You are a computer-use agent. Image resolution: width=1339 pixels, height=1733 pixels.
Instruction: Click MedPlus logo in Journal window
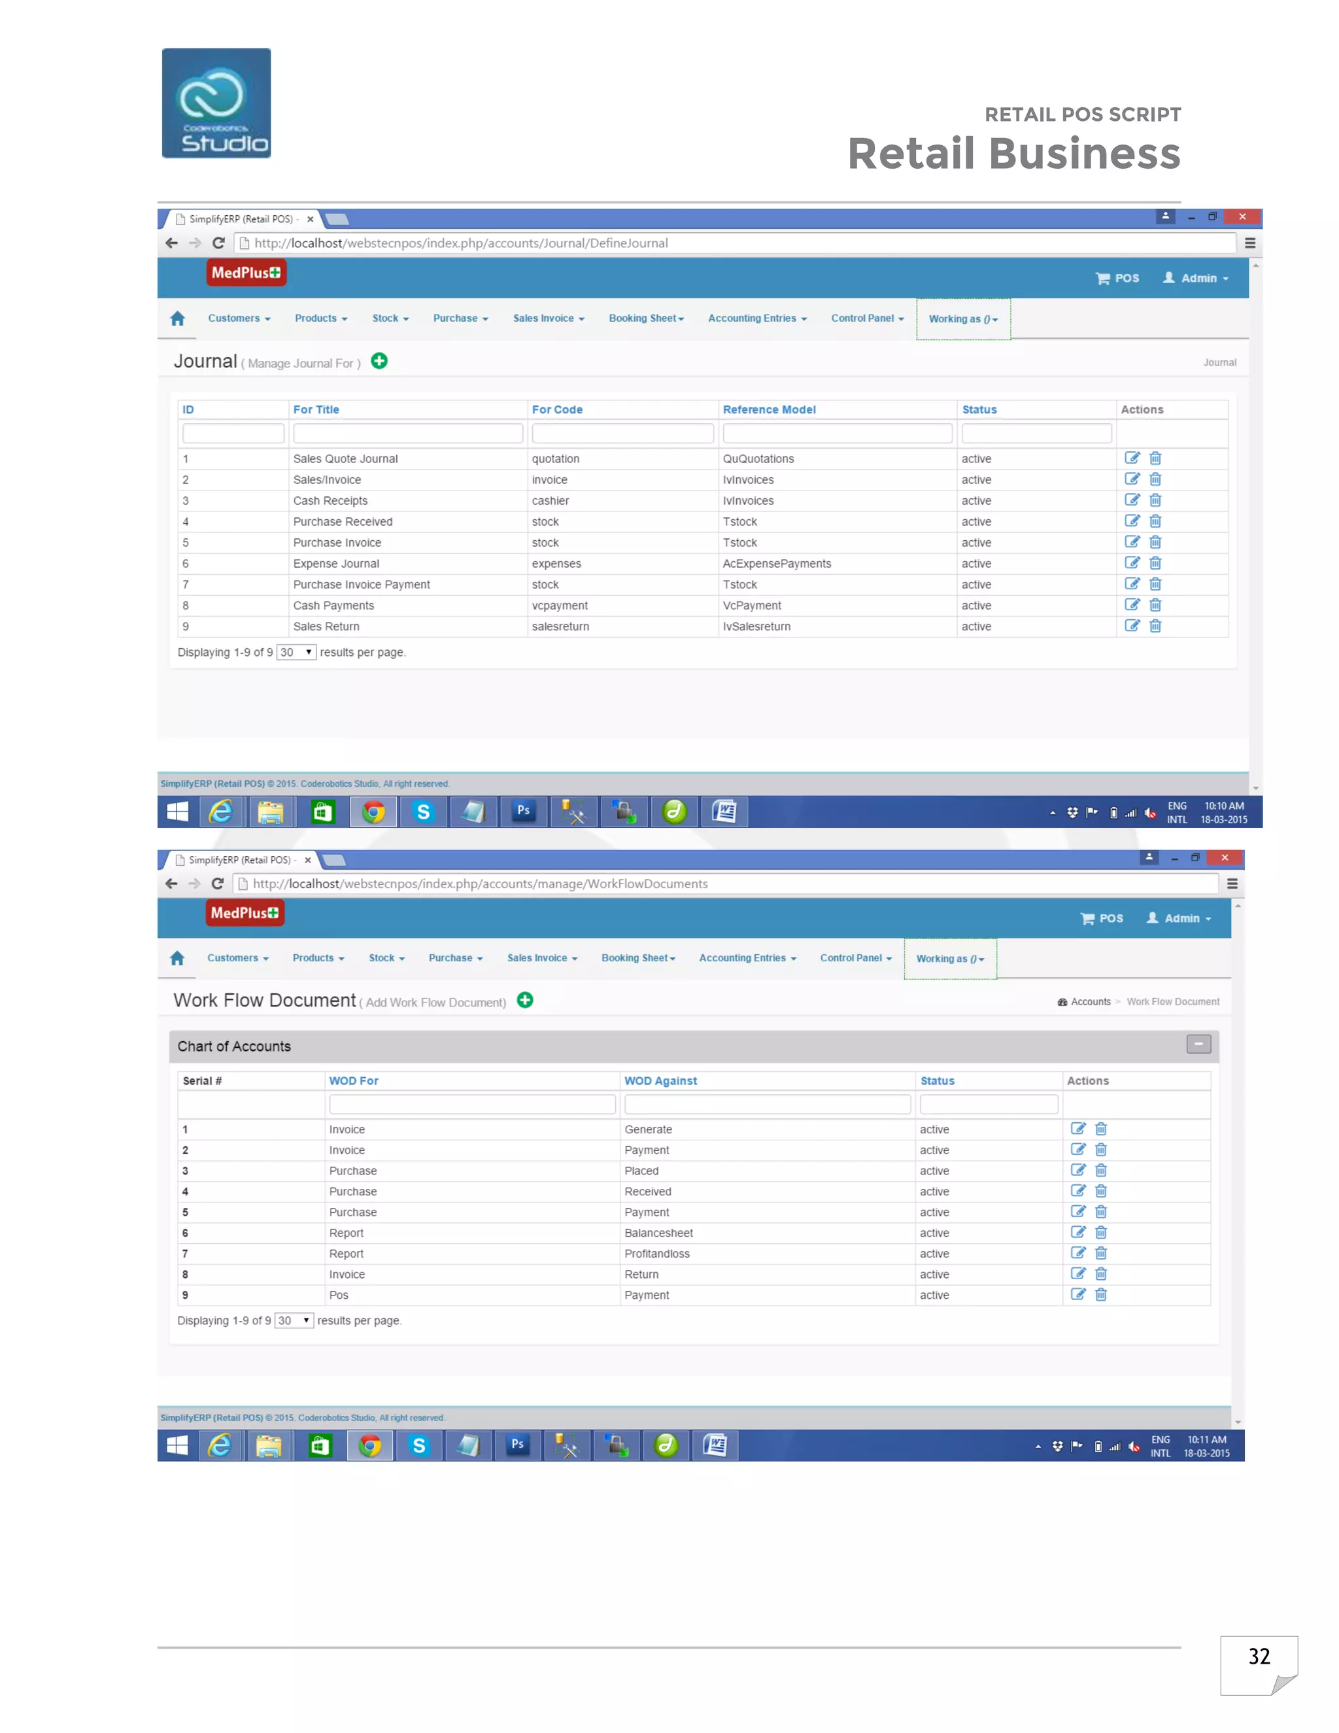(246, 272)
